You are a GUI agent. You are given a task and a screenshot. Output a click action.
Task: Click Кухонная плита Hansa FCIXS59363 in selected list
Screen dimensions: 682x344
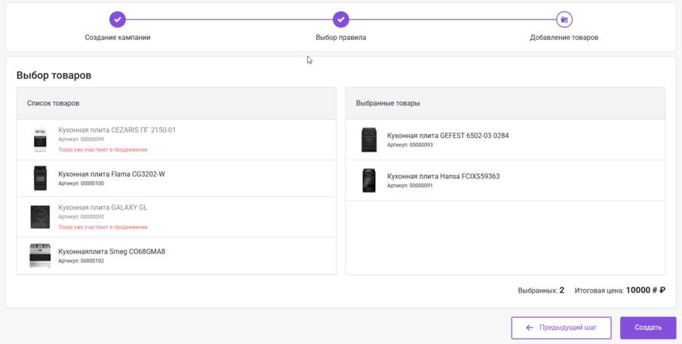coord(443,177)
